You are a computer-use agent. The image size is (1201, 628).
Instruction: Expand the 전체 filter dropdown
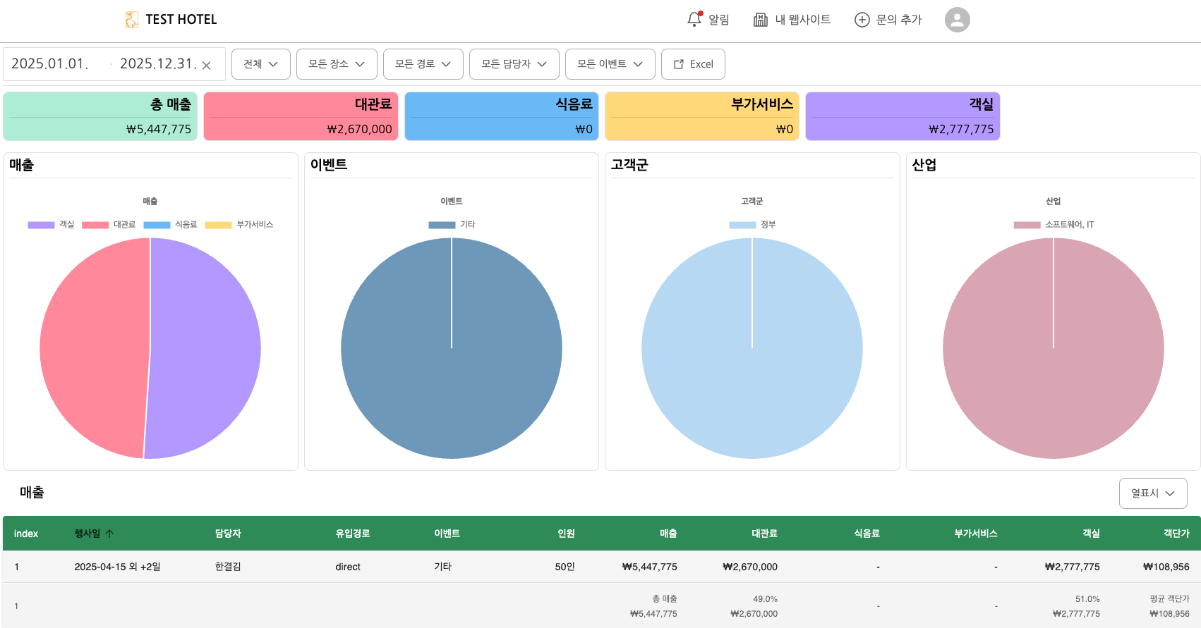point(260,64)
